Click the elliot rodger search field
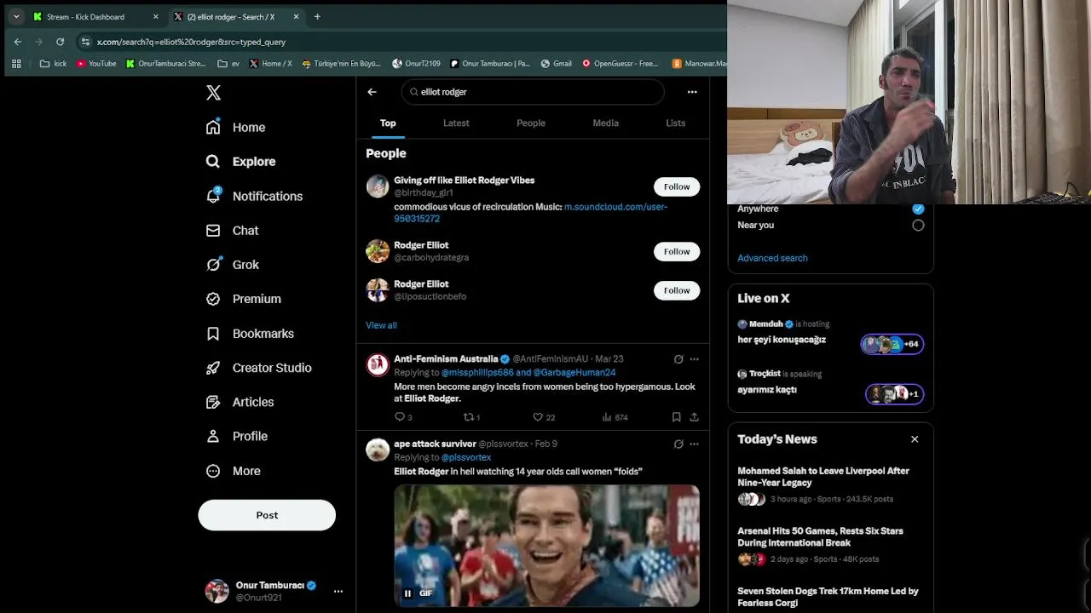This screenshot has width=1091, height=613. pos(533,92)
